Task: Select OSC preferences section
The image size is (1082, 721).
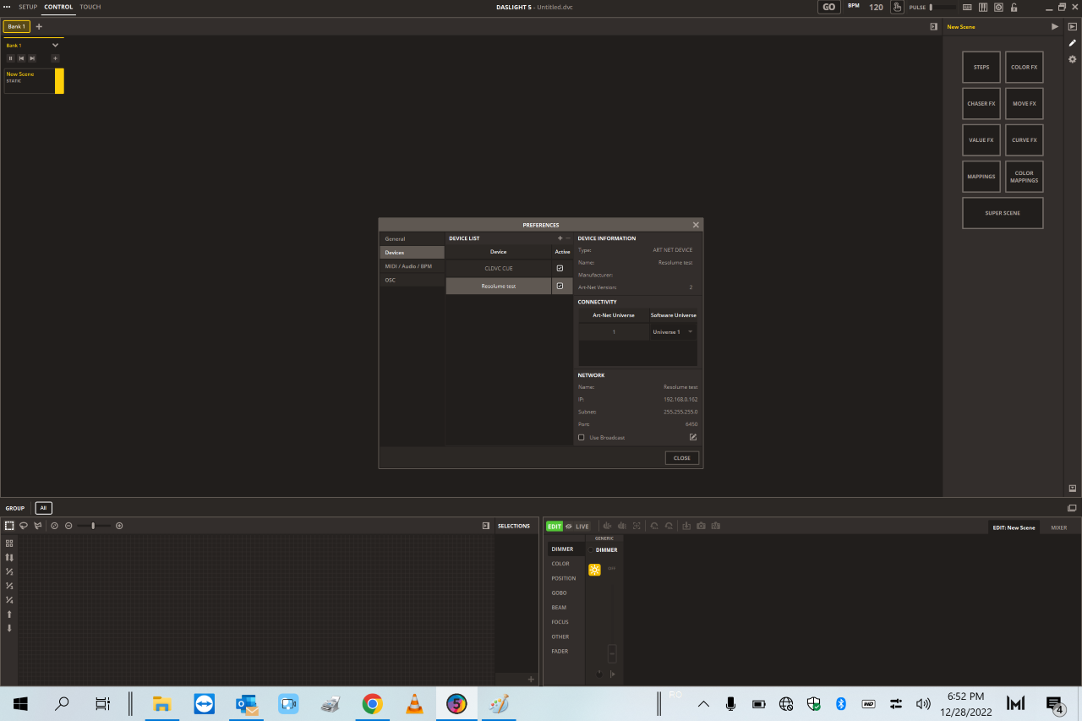Action: coord(412,280)
